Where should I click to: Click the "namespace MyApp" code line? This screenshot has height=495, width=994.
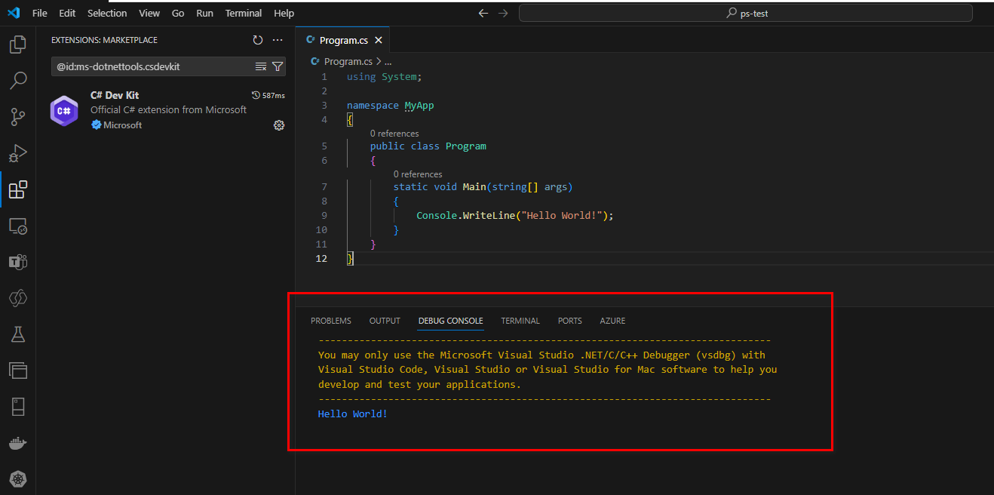click(x=391, y=106)
